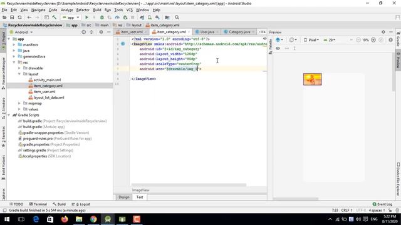The image size is (401, 225).
Task: Click the editor horizontal scrollbar
Action: click(x=189, y=185)
